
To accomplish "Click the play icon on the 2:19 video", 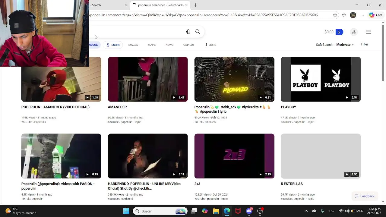I will coord(260,174).
